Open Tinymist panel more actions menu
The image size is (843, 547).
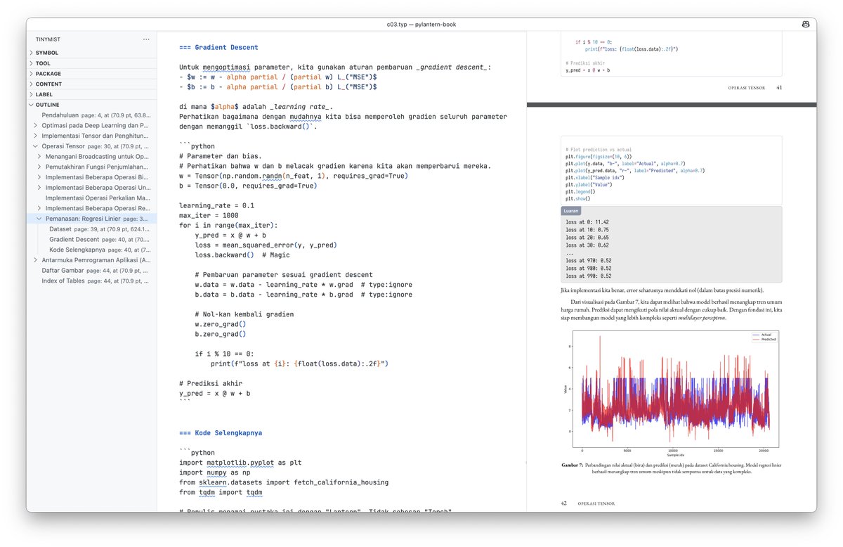pyautogui.click(x=146, y=39)
